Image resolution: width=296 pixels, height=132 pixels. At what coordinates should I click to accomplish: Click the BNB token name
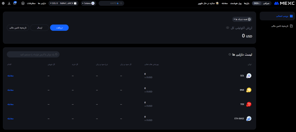pos(242,90)
